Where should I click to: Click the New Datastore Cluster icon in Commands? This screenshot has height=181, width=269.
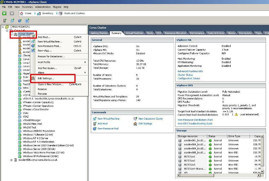point(135,119)
